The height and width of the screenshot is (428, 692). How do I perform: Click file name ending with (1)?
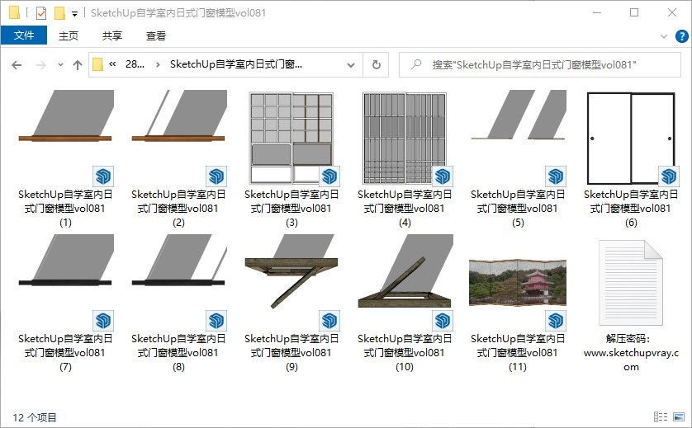pyautogui.click(x=65, y=208)
